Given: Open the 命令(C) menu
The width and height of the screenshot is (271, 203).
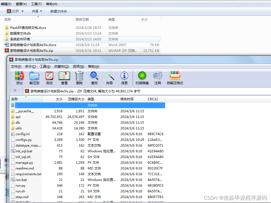Looking at the screenshot, I should point(30,66).
